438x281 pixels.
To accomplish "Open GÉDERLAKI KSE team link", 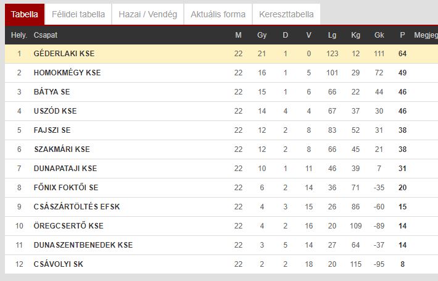I will point(64,53).
